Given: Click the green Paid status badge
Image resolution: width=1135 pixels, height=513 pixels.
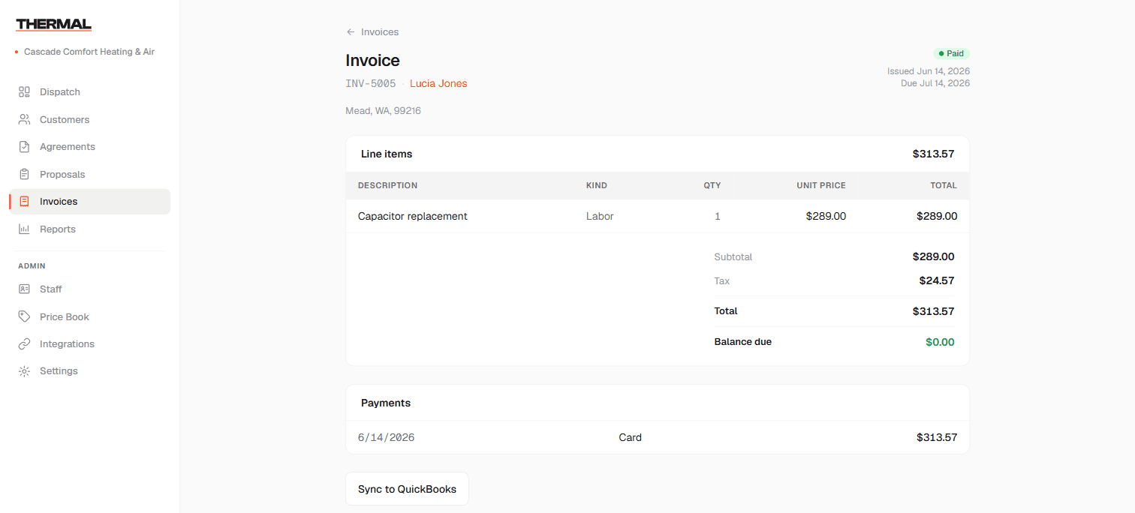Looking at the screenshot, I should pos(951,54).
